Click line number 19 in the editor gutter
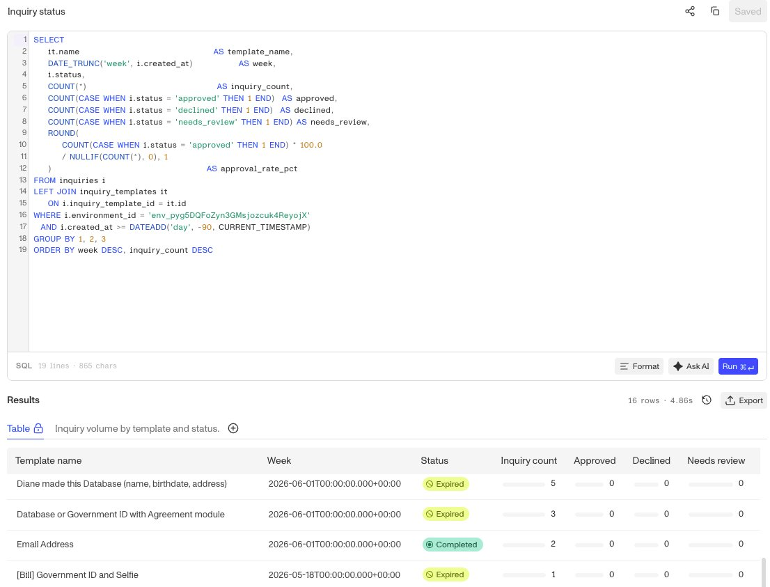The height and width of the screenshot is (587, 770). pyautogui.click(x=22, y=250)
